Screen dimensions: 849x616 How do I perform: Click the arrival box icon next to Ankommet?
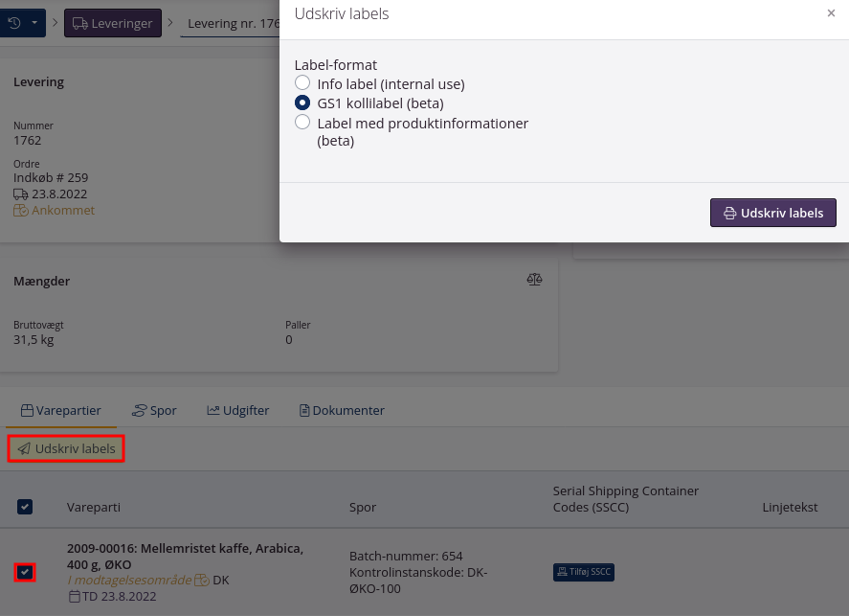click(19, 210)
